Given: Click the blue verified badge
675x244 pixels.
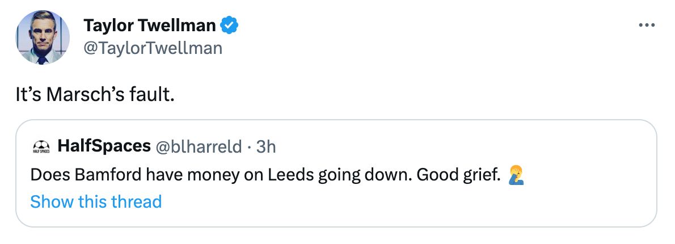Looking at the screenshot, I should pos(229,25).
